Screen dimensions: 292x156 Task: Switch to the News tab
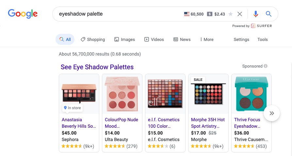(182, 39)
